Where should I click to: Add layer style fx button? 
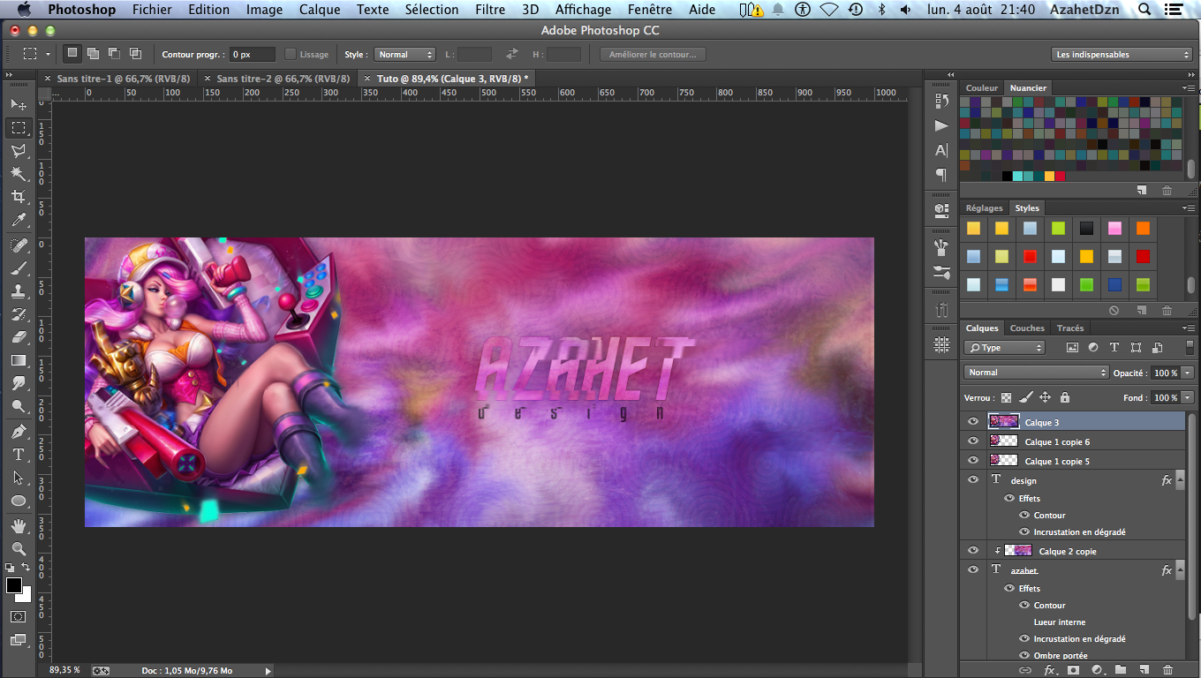coord(1050,670)
